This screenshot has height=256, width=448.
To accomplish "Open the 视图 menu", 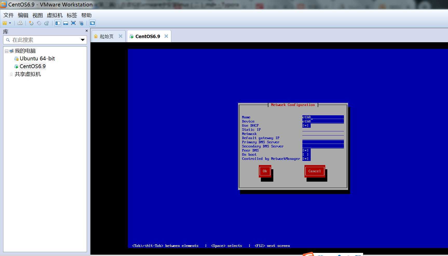I will (x=38, y=15).
